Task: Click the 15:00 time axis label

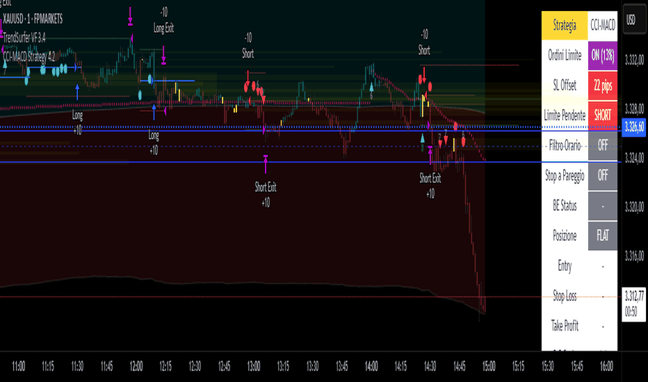Action: [489, 366]
